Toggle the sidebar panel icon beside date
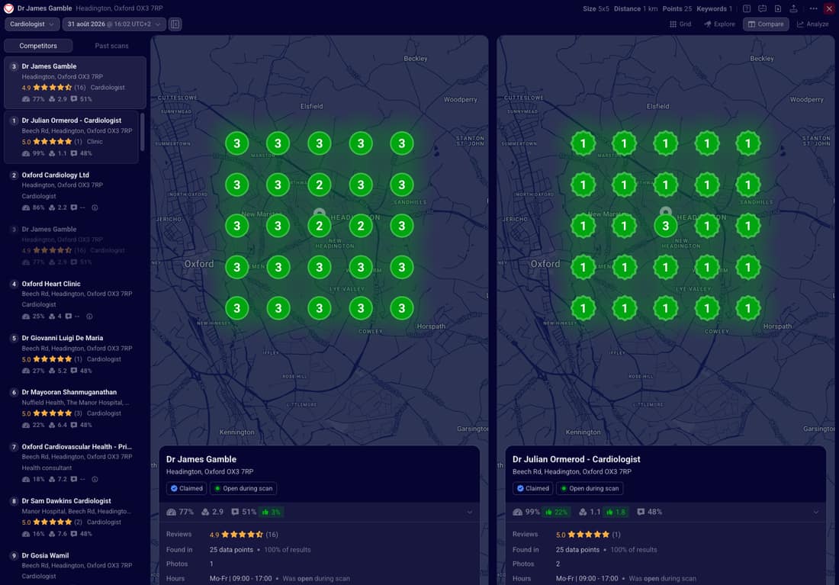This screenshot has width=839, height=585. (x=175, y=24)
